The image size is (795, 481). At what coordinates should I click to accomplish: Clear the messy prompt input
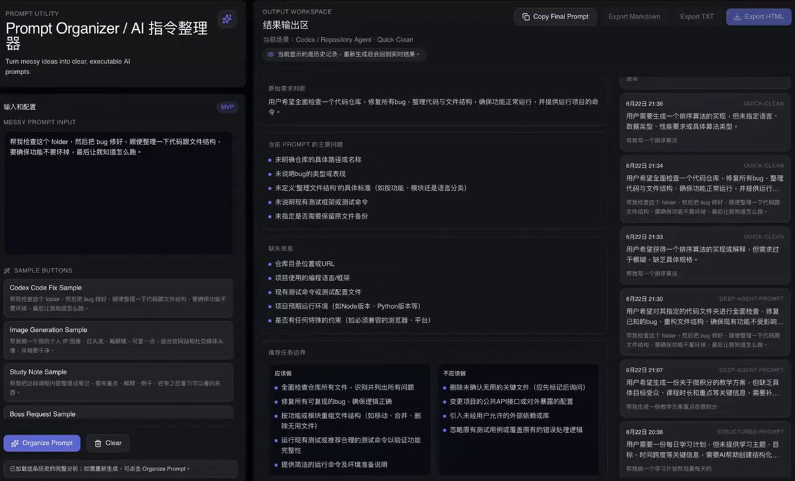(108, 443)
